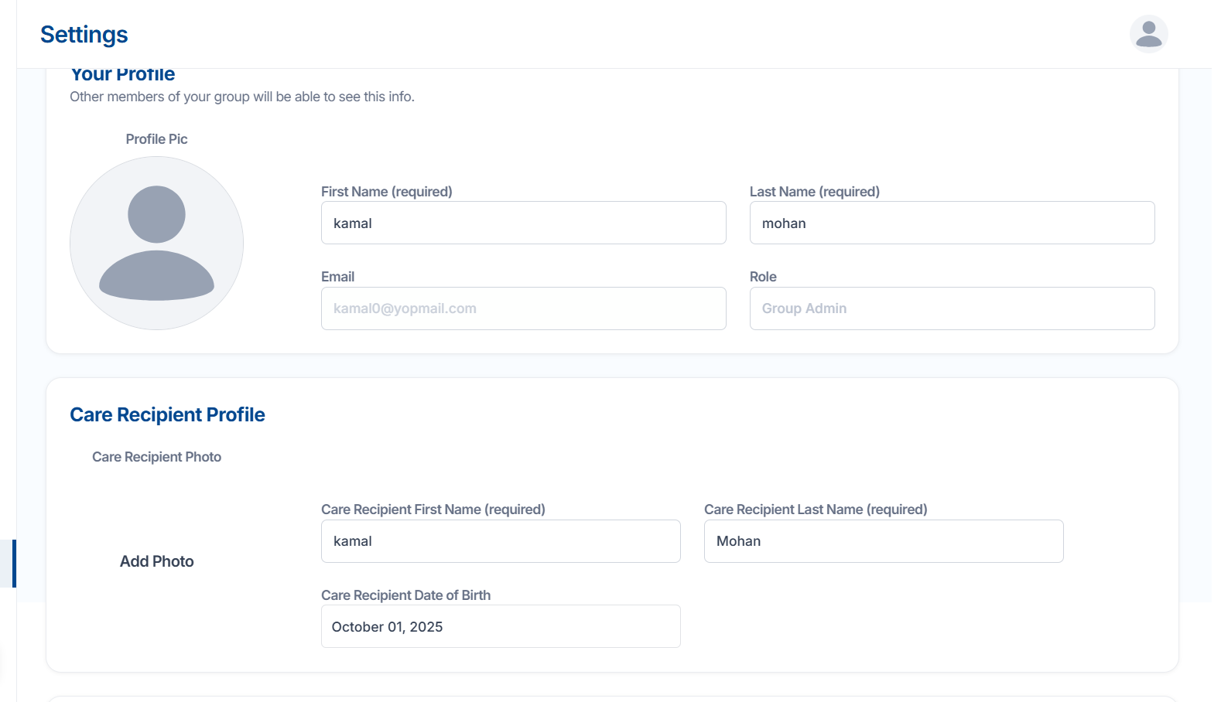Click Add Photo for care recipient
This screenshot has width=1221, height=702.
[x=156, y=561]
